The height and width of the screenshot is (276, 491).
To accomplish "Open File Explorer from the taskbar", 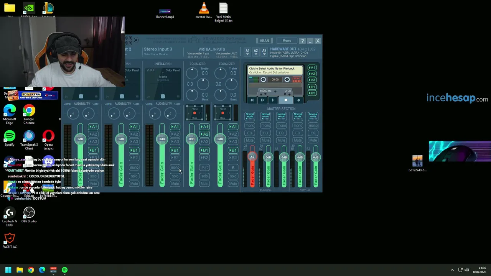I will [x=20, y=270].
